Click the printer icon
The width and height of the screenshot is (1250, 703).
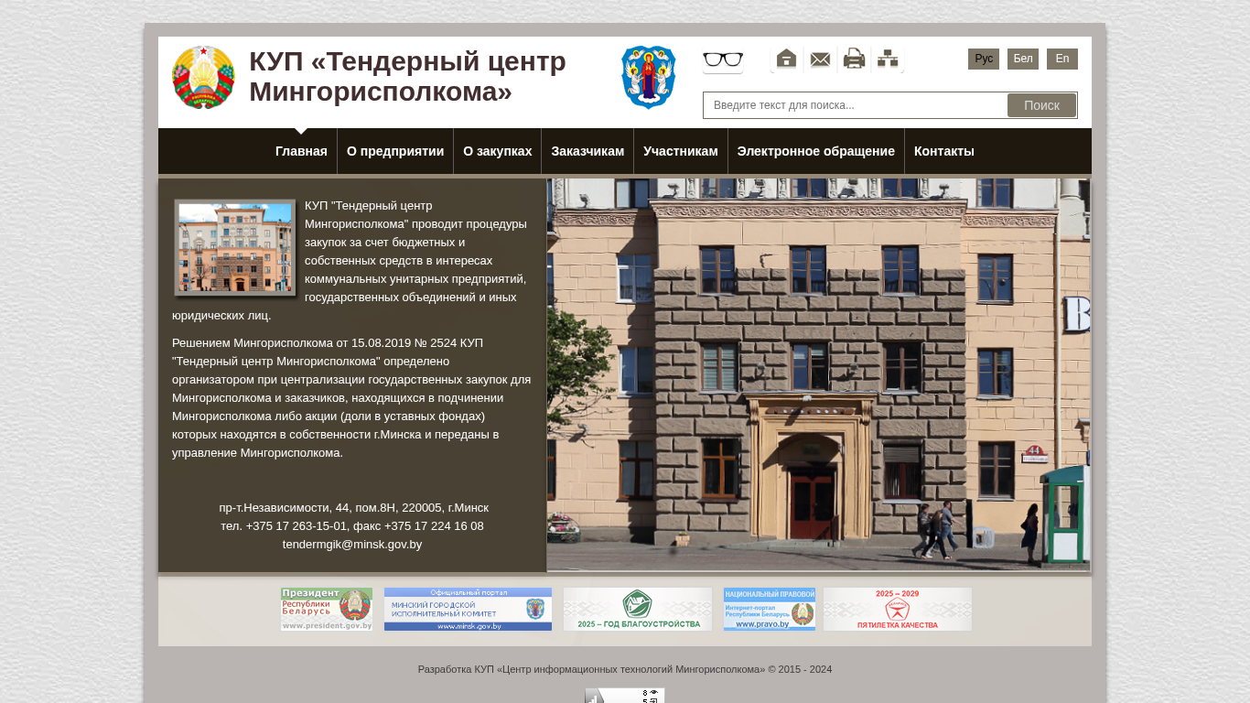854,59
